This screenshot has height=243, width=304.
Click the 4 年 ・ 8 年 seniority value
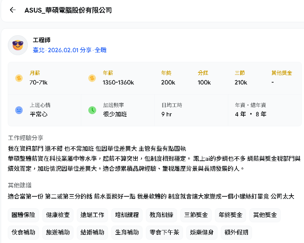[251, 114]
